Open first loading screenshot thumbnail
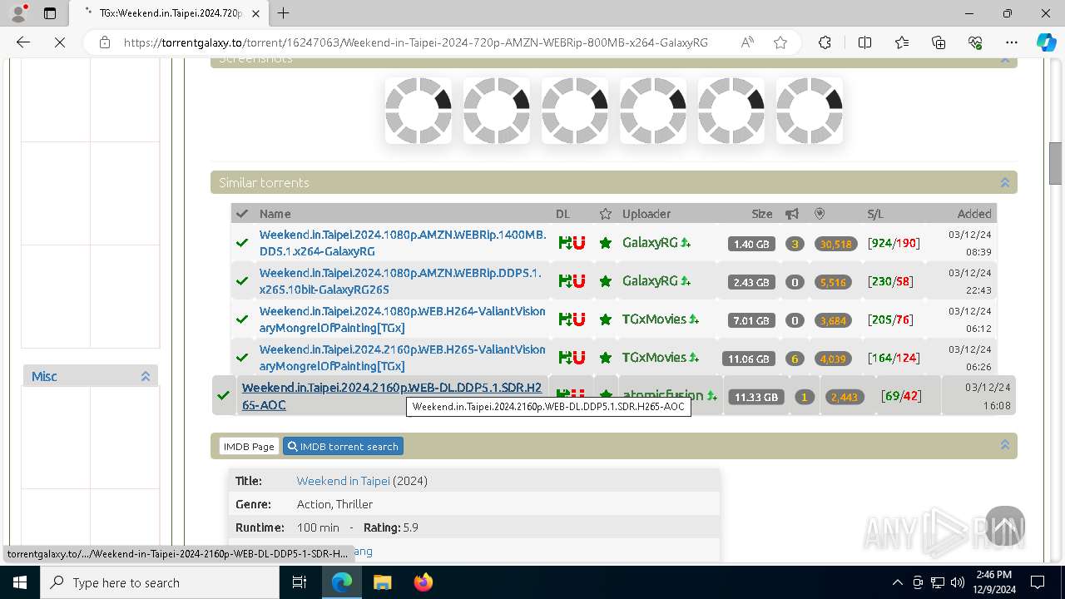The height and width of the screenshot is (599, 1065). pyautogui.click(x=419, y=111)
